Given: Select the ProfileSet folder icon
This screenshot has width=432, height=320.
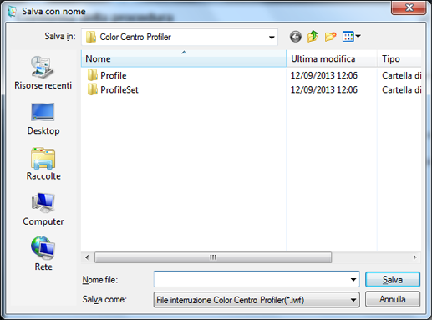Looking at the screenshot, I should tap(92, 89).
